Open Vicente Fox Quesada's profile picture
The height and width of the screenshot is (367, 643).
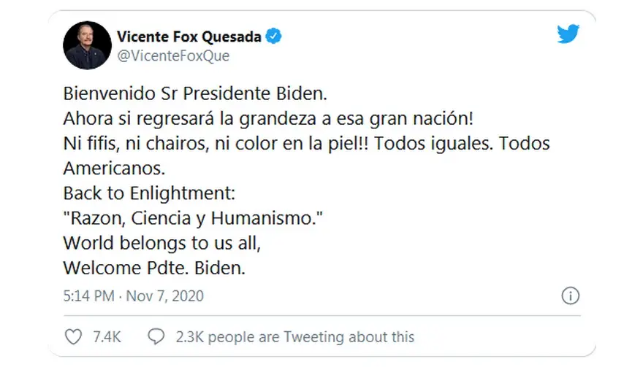88,45
